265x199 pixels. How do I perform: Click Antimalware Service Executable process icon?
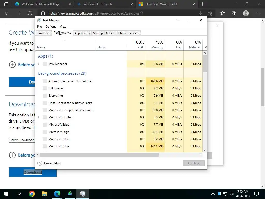point(45,81)
